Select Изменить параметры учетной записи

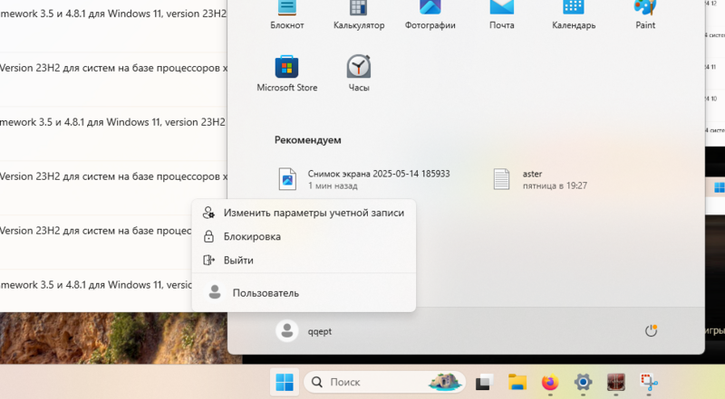(304, 213)
